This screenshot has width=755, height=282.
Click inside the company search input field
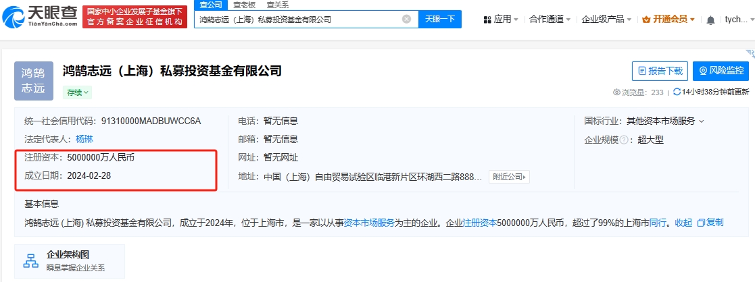coord(297,20)
